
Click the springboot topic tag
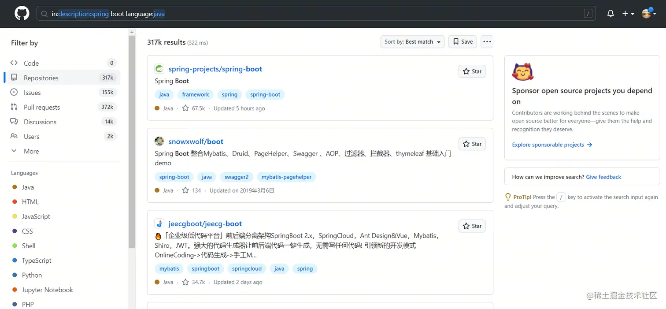coord(206,268)
